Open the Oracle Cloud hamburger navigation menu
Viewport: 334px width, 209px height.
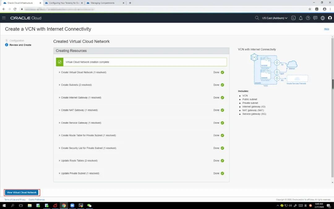click(4, 18)
